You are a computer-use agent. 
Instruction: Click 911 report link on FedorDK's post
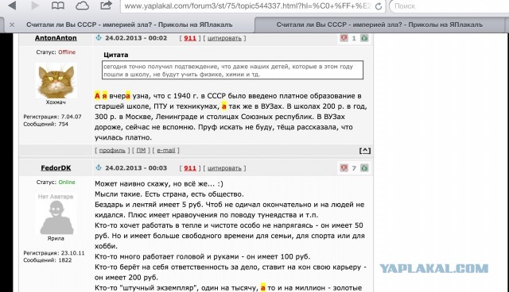190,168
